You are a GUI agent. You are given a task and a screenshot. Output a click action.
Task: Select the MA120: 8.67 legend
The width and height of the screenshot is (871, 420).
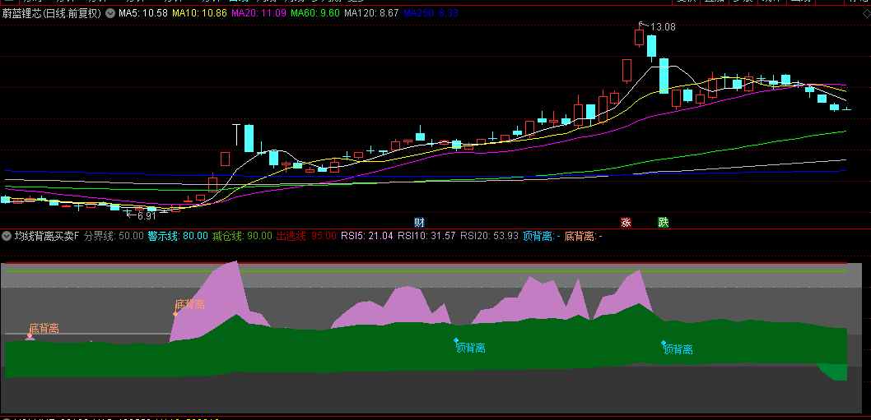[x=371, y=13]
